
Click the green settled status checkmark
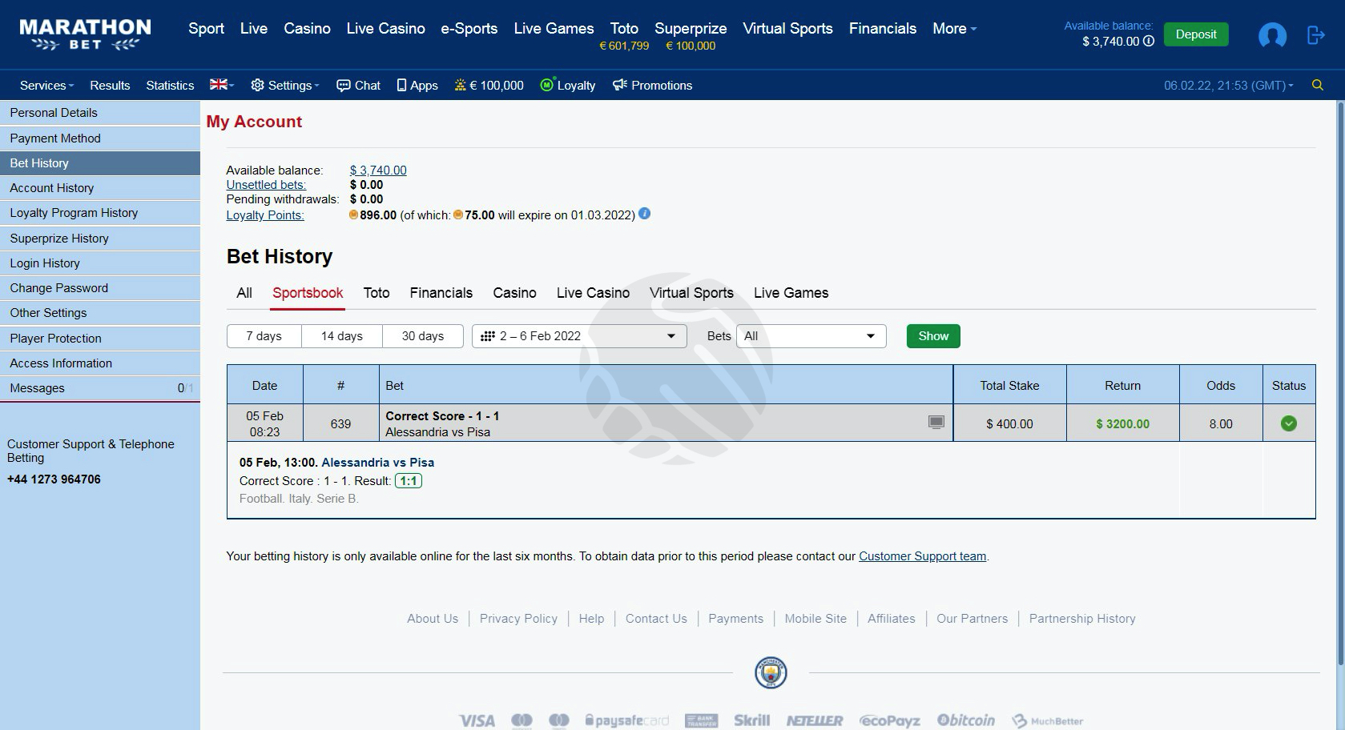[1289, 423]
